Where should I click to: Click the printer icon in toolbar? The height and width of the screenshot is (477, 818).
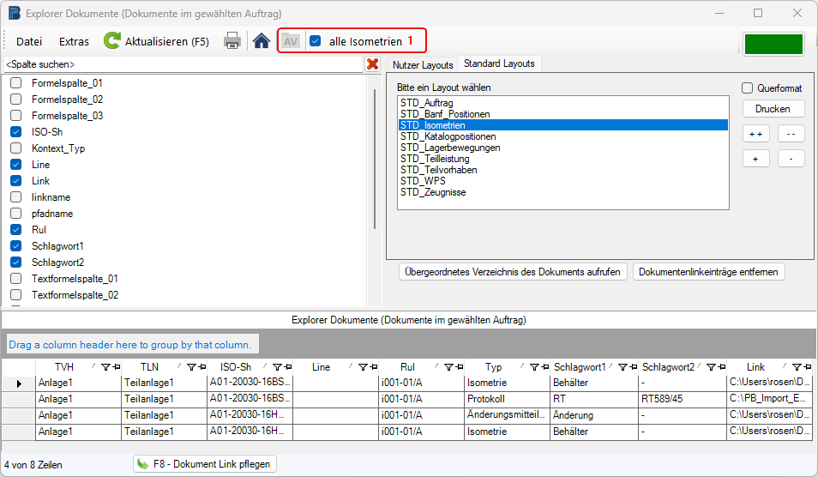coord(232,41)
